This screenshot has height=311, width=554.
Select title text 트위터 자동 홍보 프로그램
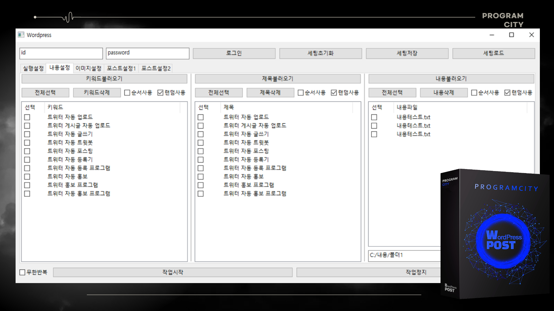click(x=255, y=194)
